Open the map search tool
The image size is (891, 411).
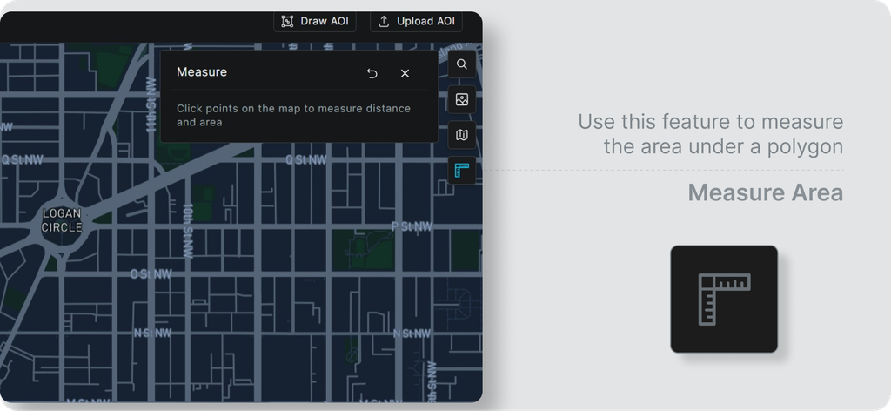coord(462,64)
